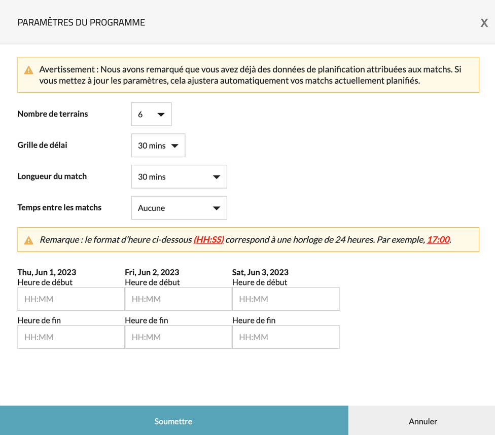Click the Thu, Jun 1, 2023 date heading
Viewport: 495px width, 435px height.
pyautogui.click(x=47, y=272)
